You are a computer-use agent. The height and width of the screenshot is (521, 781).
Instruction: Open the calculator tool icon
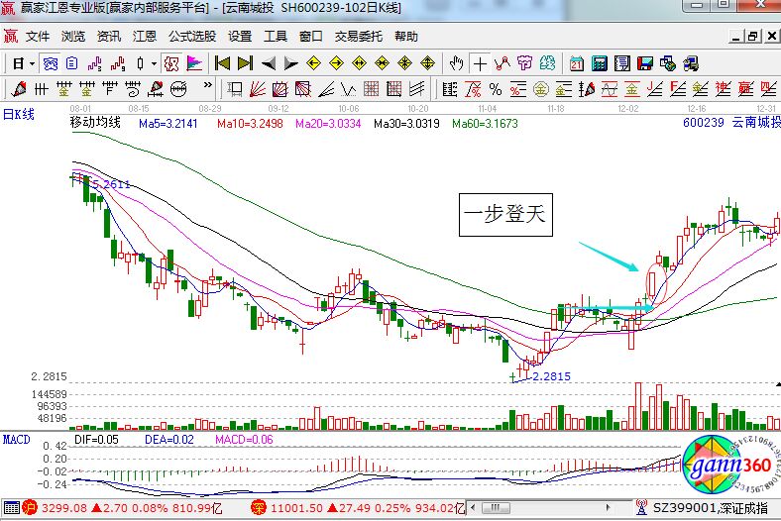599,63
